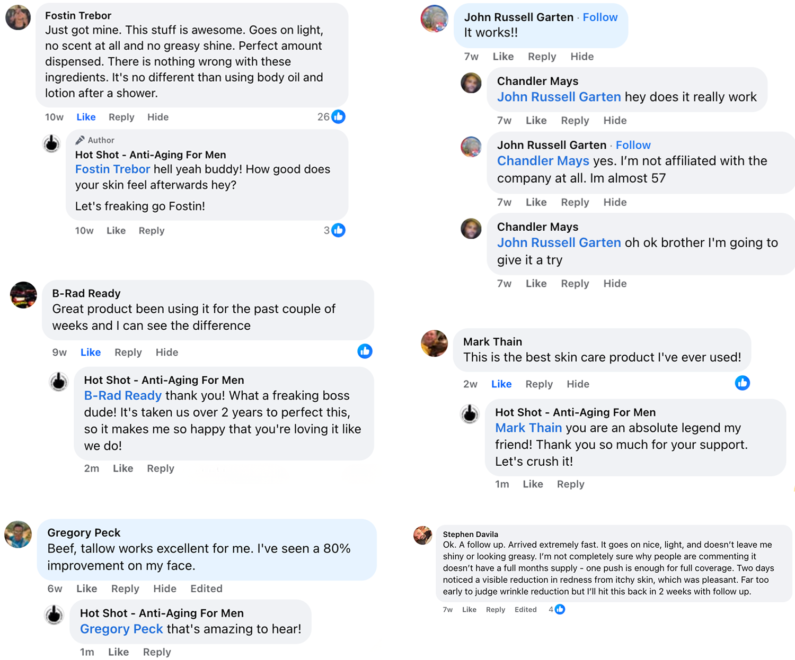Screen dimensions: 795x660
Task: Click the thumbs-up reaction on Mark Thain's comment
Action: (x=742, y=383)
